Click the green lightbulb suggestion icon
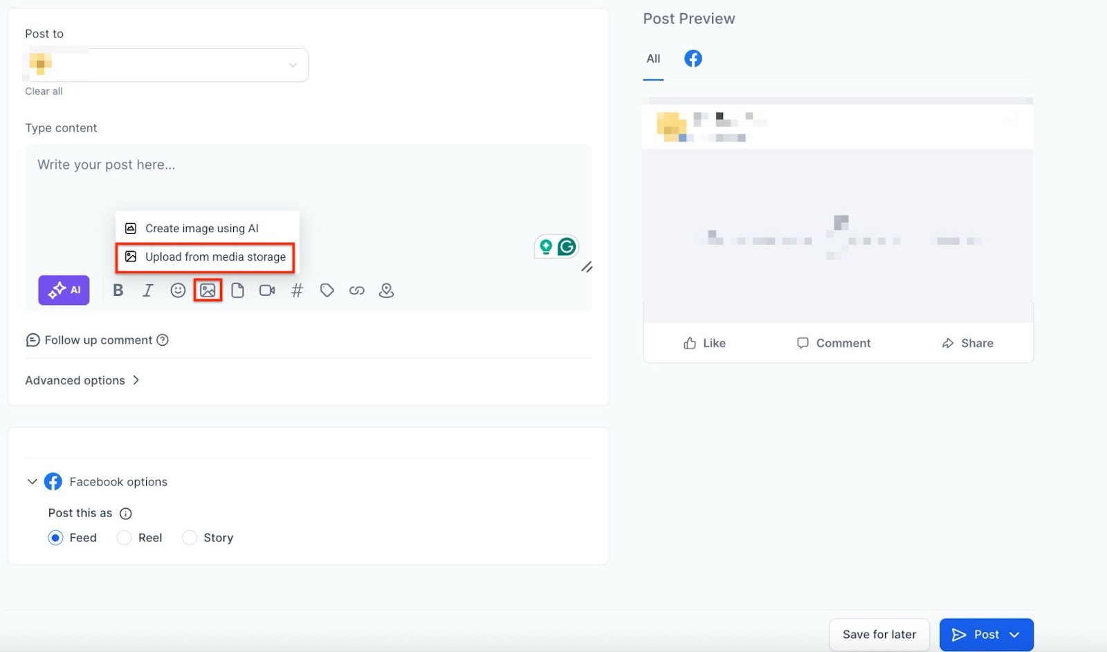Viewport: 1107px width, 652px height. click(546, 247)
